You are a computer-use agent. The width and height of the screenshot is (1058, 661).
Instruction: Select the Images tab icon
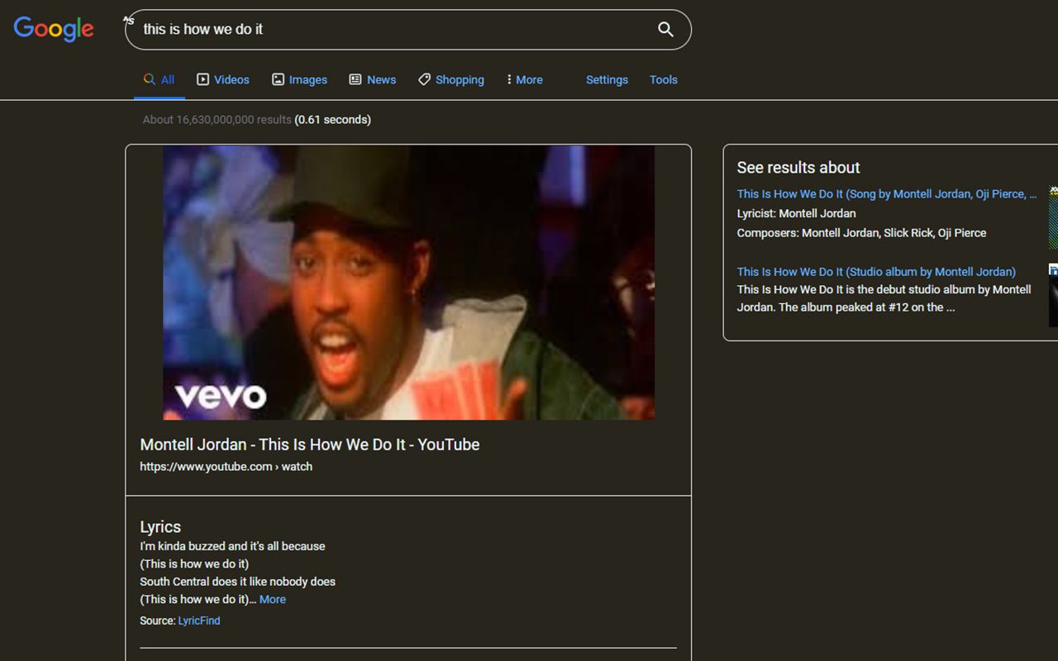(279, 79)
